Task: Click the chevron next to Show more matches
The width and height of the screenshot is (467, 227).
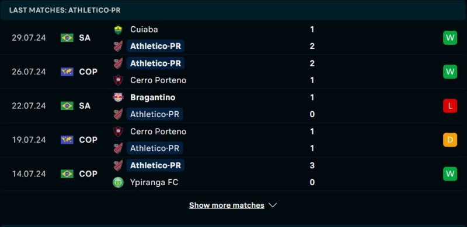Action: click(x=273, y=205)
